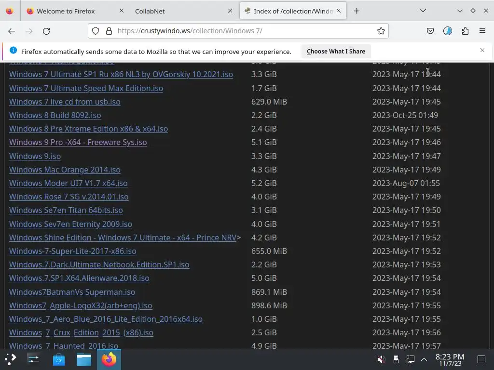This screenshot has width=494, height=370.
Task: Open removable device notifier tray icon
Action: click(396, 359)
